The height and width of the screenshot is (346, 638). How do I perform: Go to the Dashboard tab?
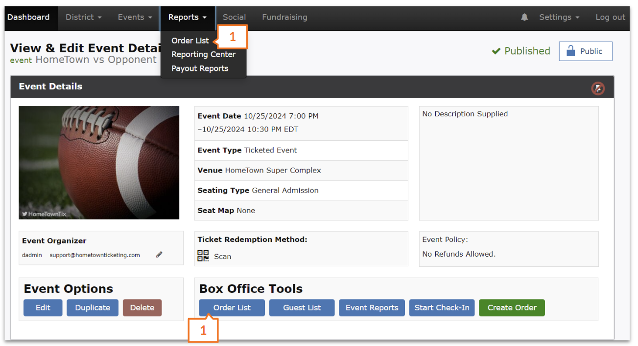(28, 17)
